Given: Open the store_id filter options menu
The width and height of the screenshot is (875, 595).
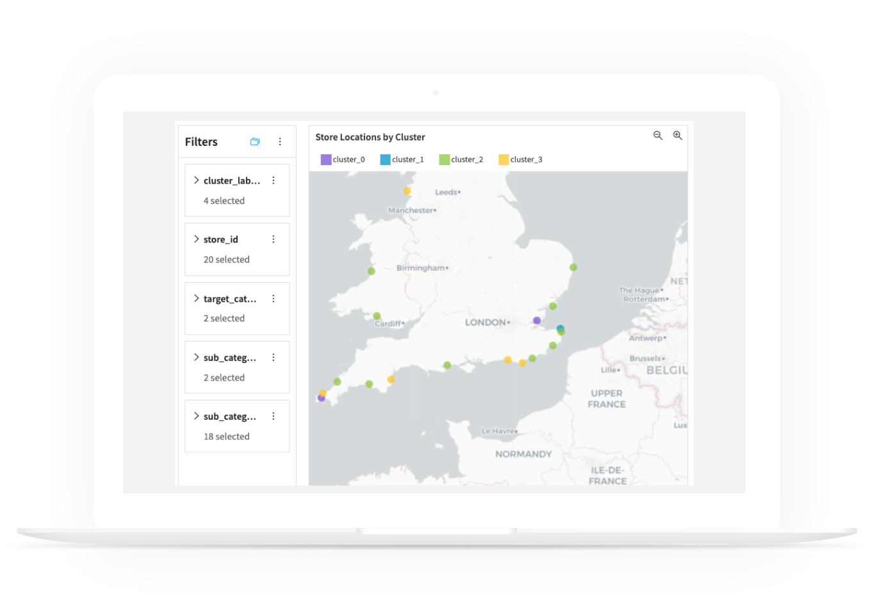Looking at the screenshot, I should (x=274, y=239).
